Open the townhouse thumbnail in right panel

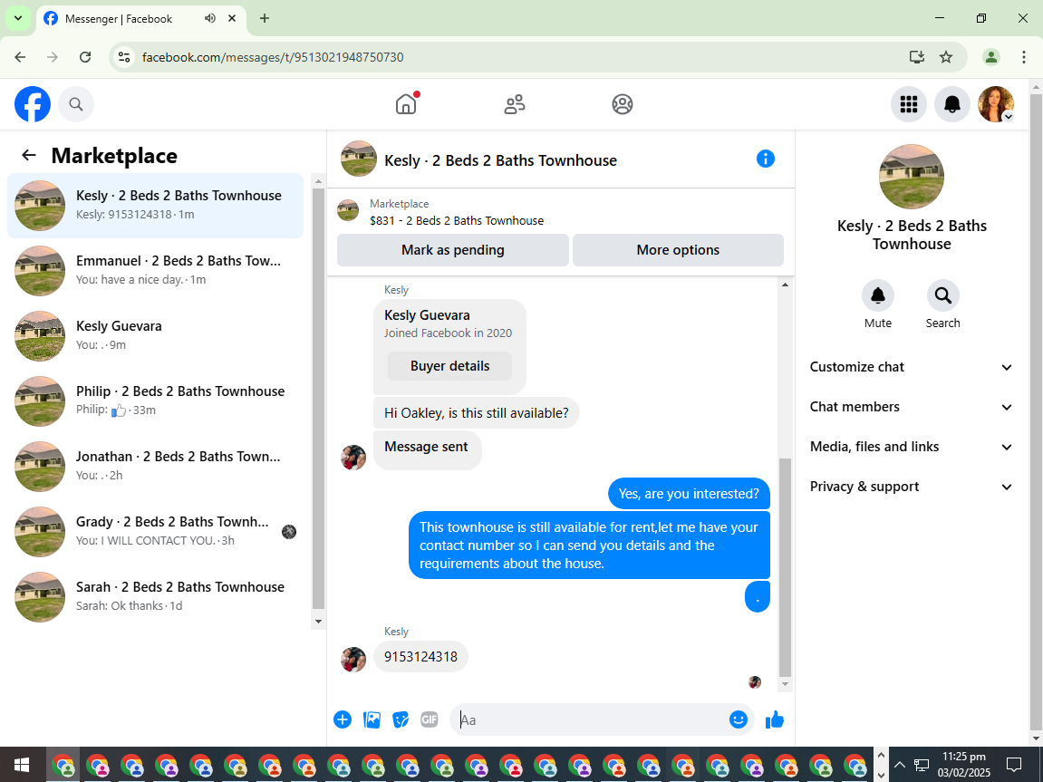click(x=912, y=177)
